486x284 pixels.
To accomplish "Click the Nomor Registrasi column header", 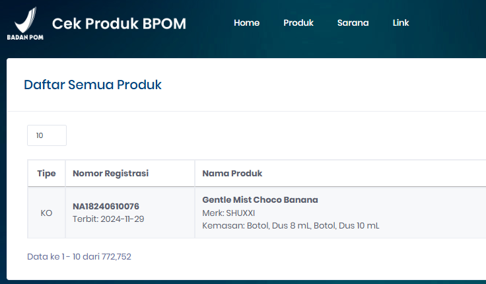I will pyautogui.click(x=110, y=174).
